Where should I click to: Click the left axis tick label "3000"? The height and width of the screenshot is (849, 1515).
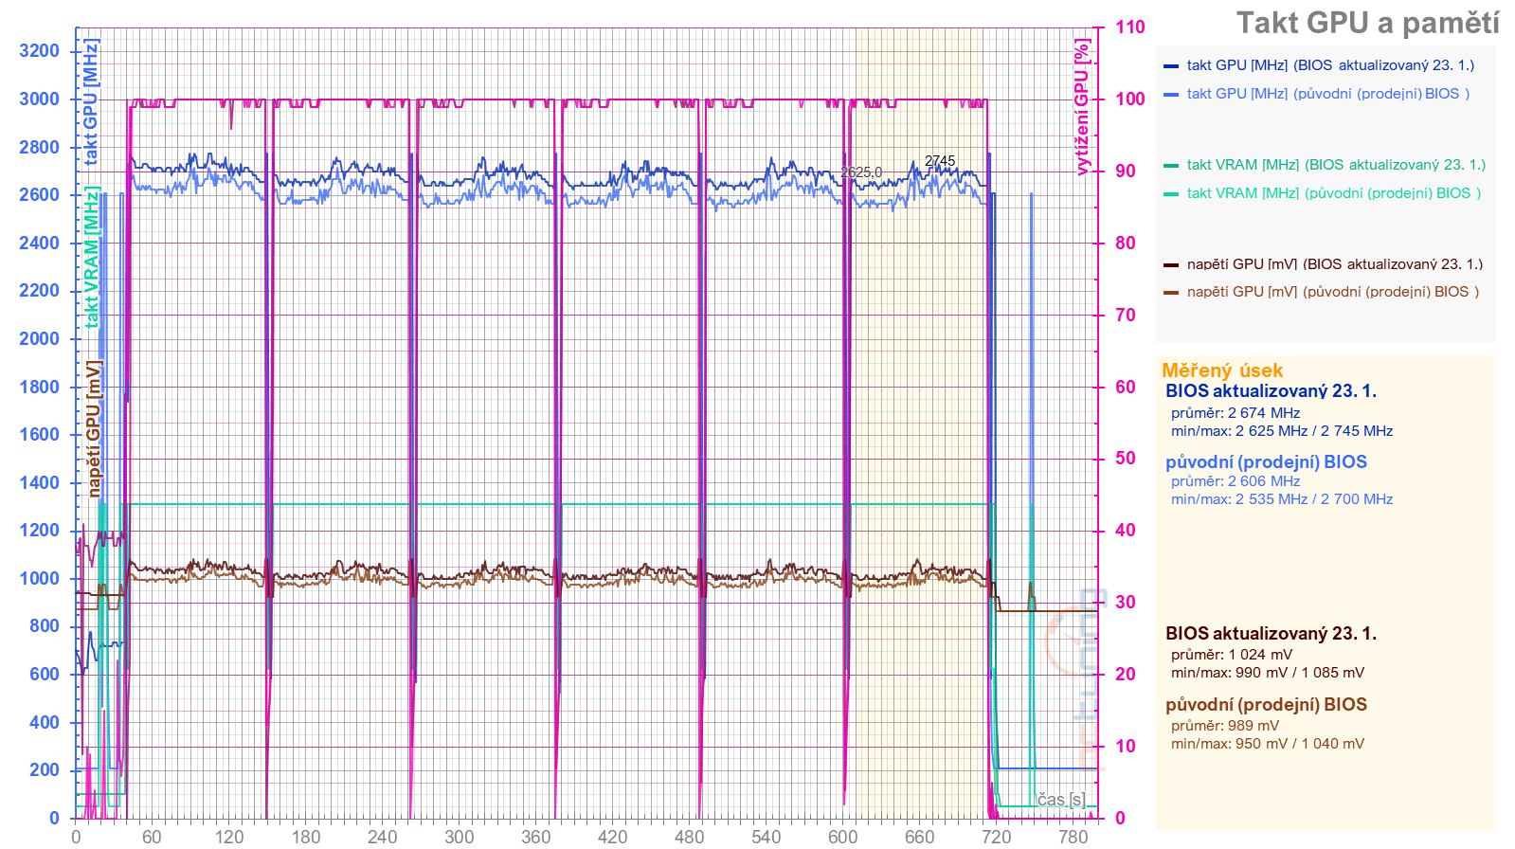pos(40,99)
